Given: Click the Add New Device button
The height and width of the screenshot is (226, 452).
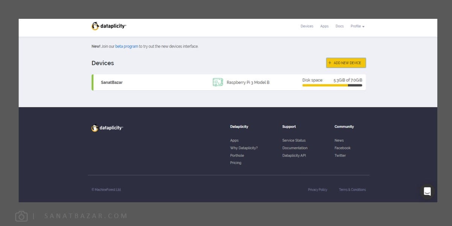Looking at the screenshot, I should pyautogui.click(x=346, y=63).
